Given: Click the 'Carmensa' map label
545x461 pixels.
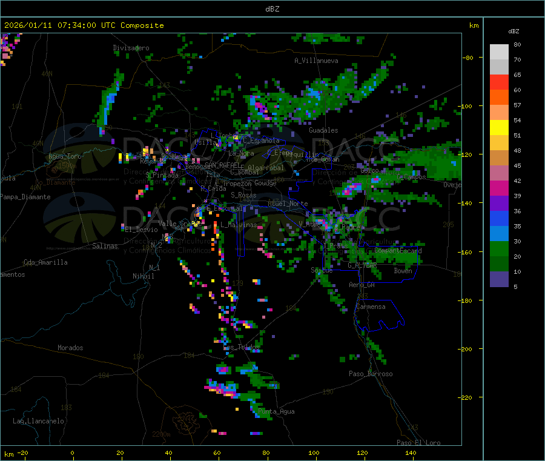Looking at the screenshot, I should tap(371, 307).
